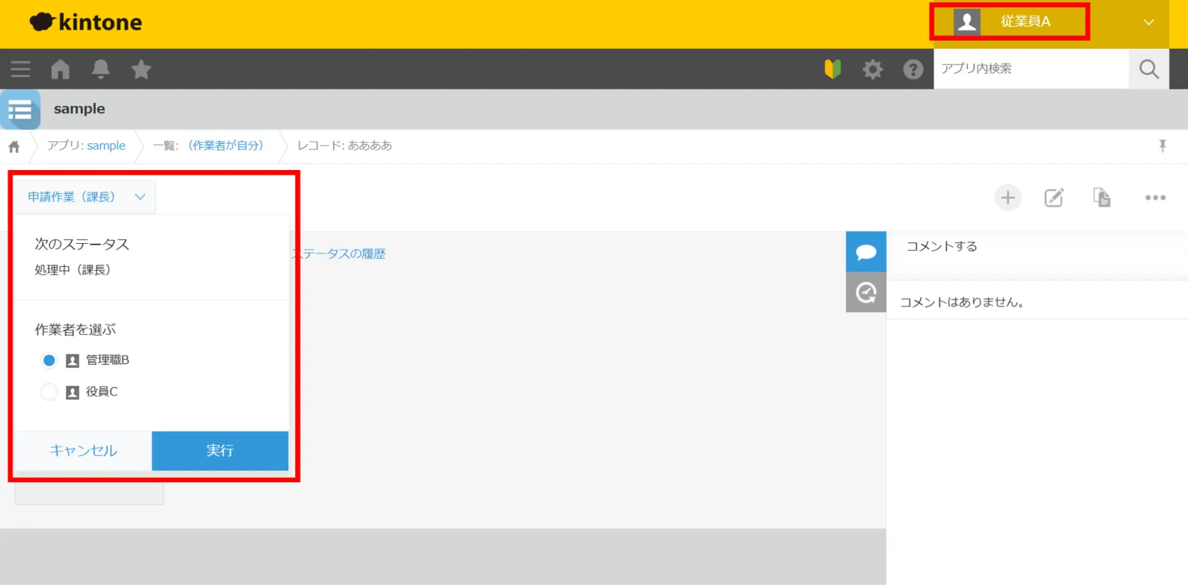Screen dimensions: 1188x585
Task: Open the help question mark icon
Action: (913, 70)
